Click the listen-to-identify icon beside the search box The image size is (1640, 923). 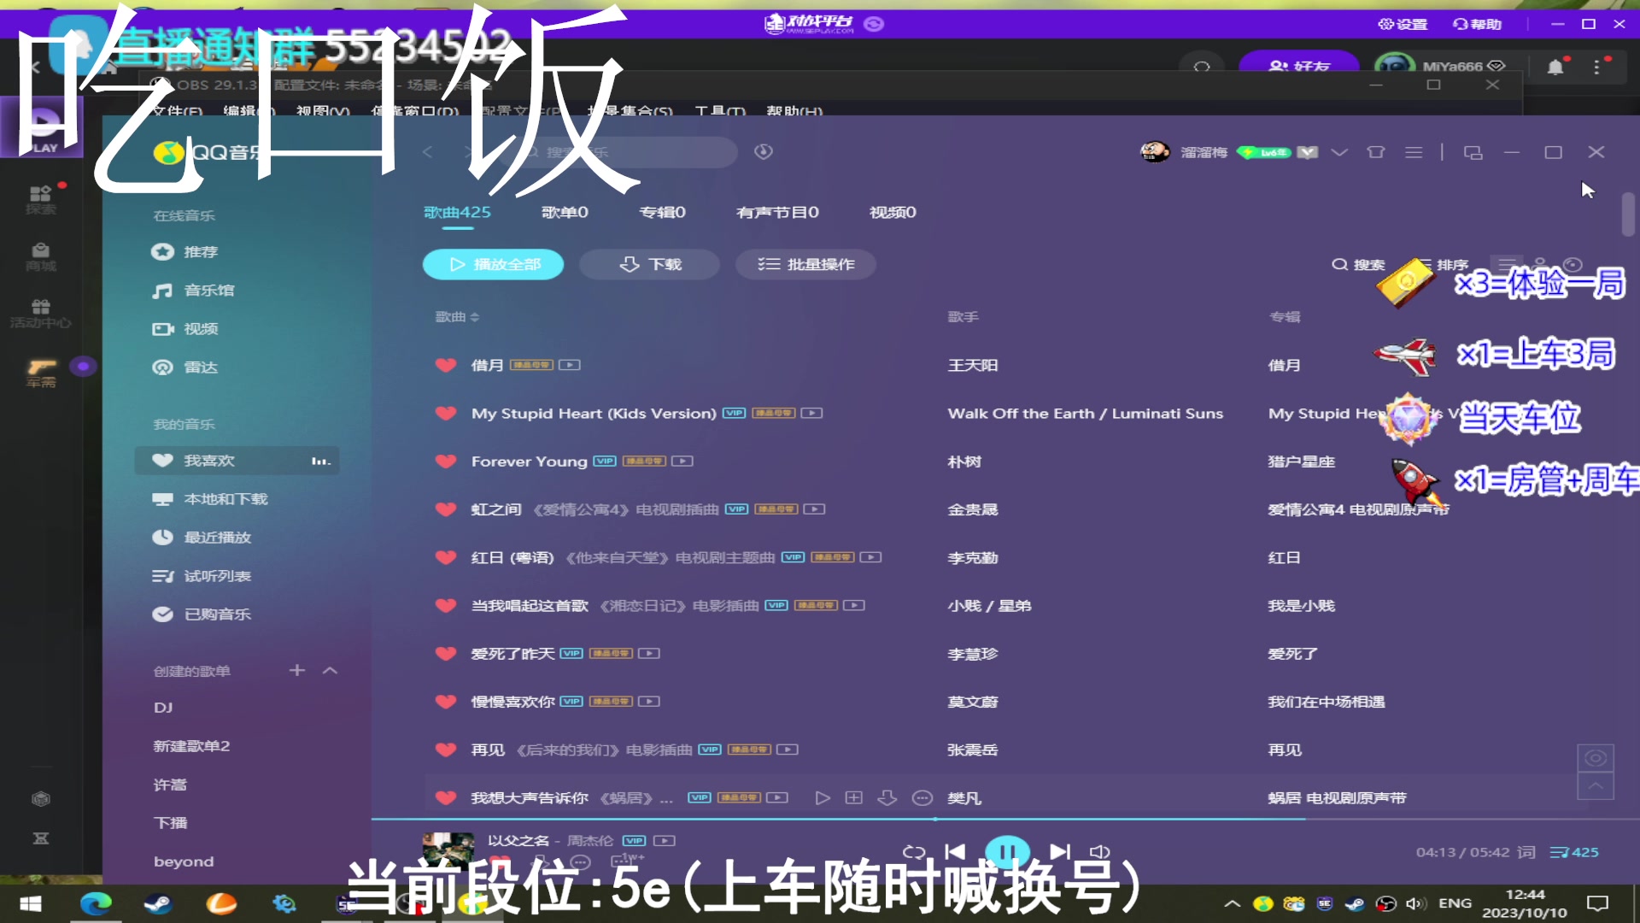point(764,151)
